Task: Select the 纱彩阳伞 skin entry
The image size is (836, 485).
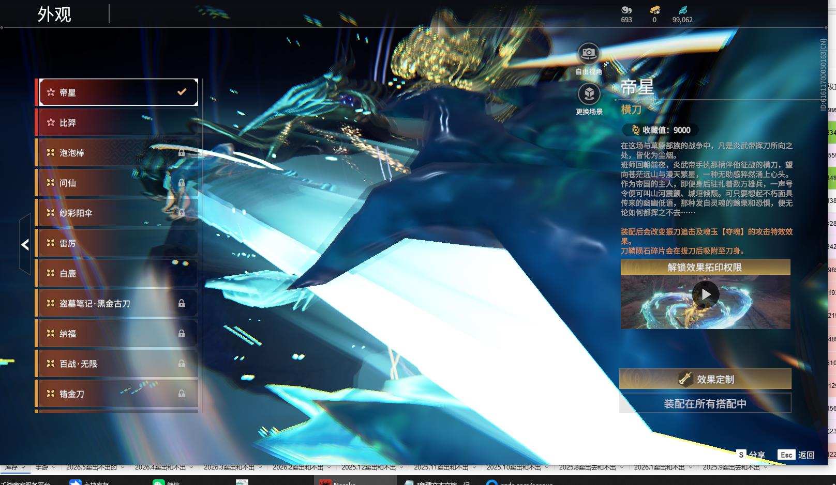Action: (x=118, y=213)
